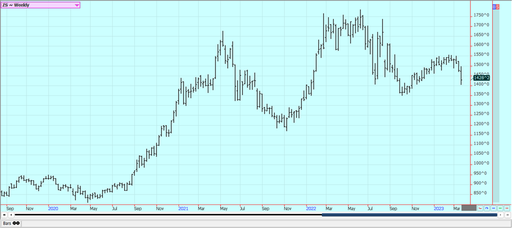The height and width of the screenshot is (228, 512).
Task: Click the red horizontal bar-spacing icon
Action: tap(507, 208)
